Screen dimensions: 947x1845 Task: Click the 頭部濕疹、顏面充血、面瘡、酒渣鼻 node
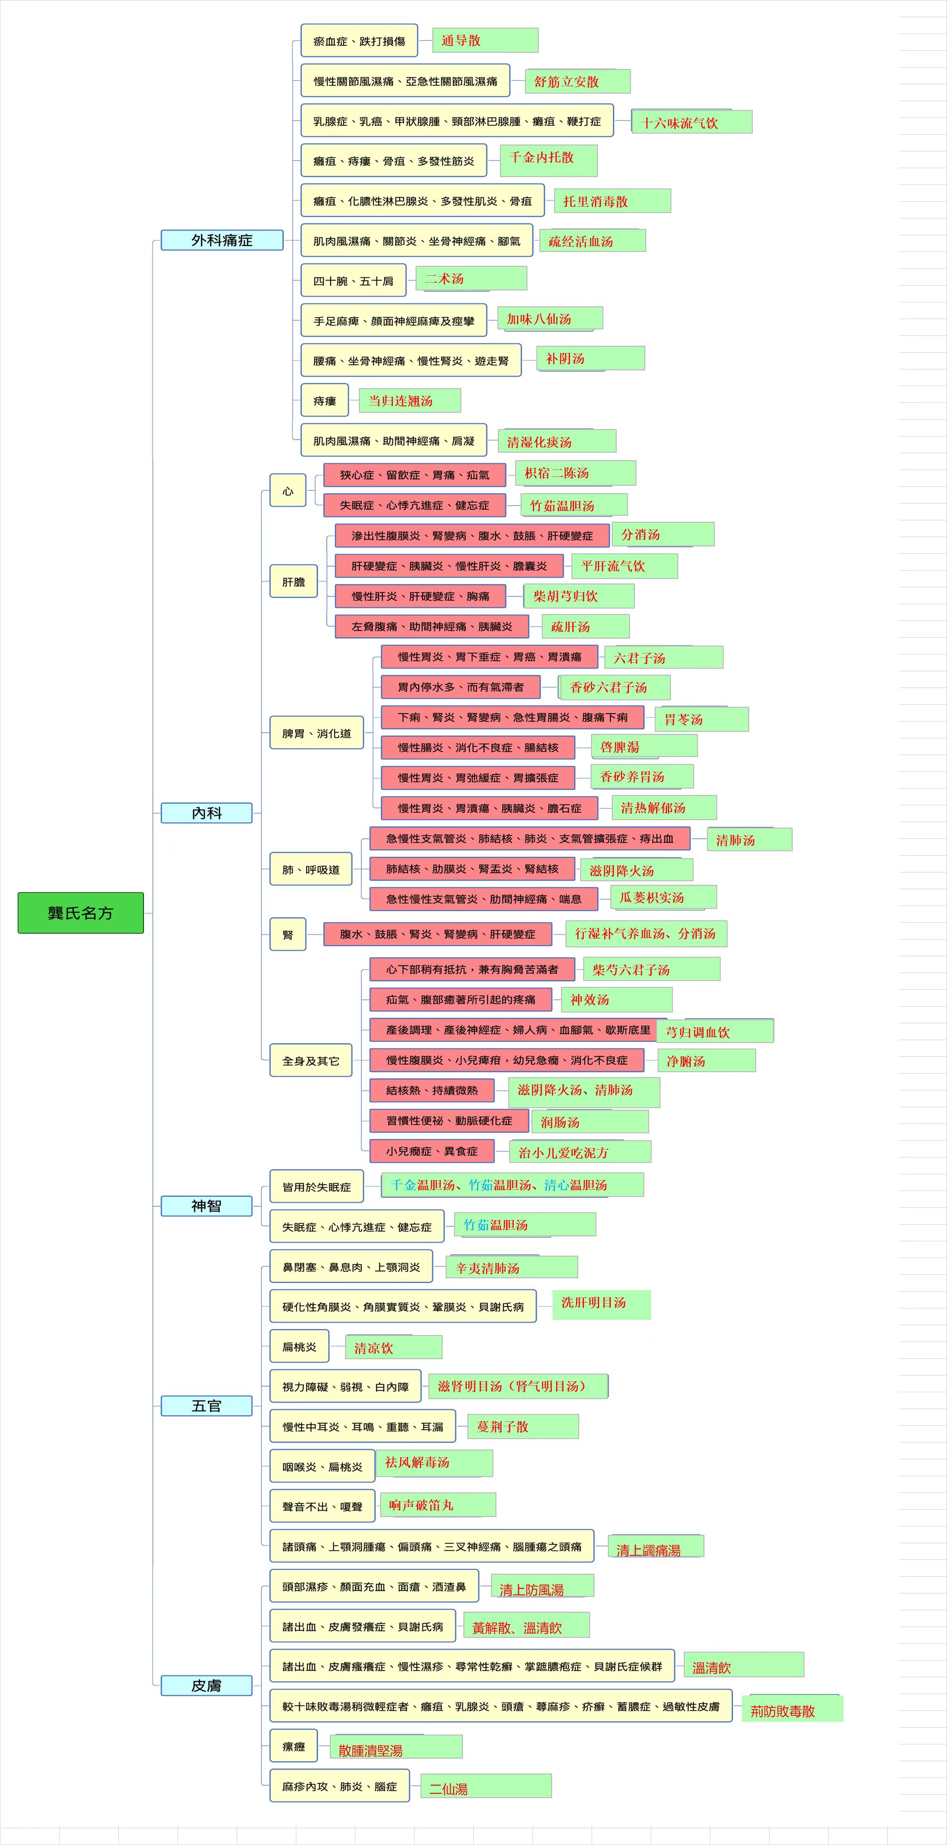[374, 1586]
